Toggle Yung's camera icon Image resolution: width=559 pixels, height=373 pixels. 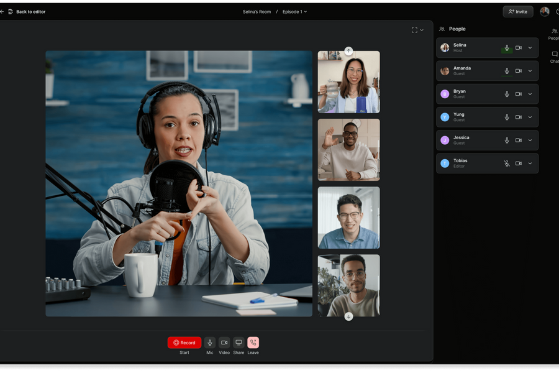point(519,117)
